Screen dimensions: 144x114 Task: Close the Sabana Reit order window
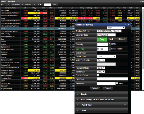tap(128, 25)
